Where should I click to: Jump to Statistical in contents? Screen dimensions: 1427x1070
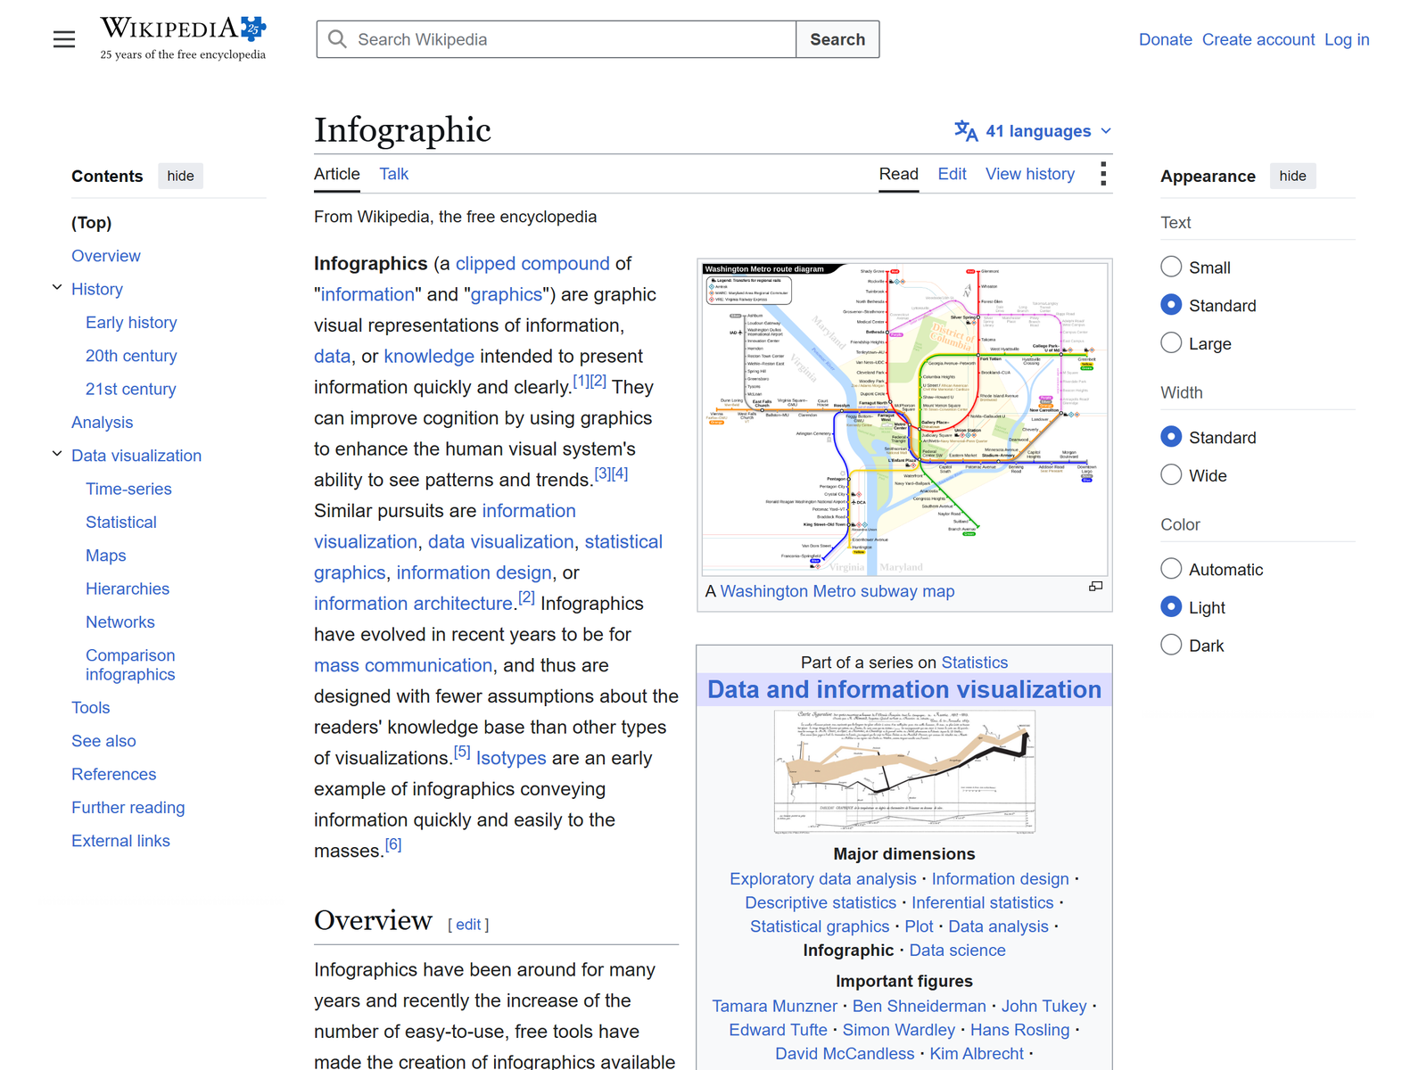(x=120, y=522)
